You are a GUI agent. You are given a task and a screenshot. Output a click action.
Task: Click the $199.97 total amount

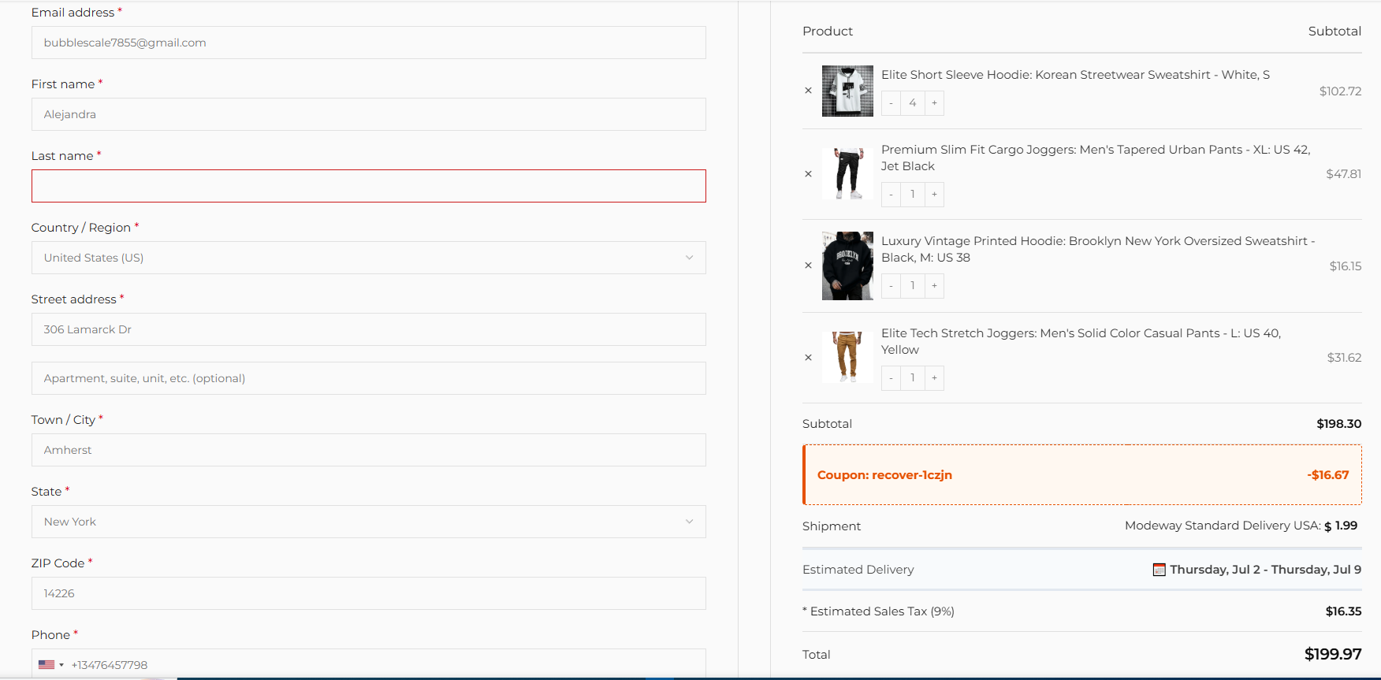[1333, 654]
